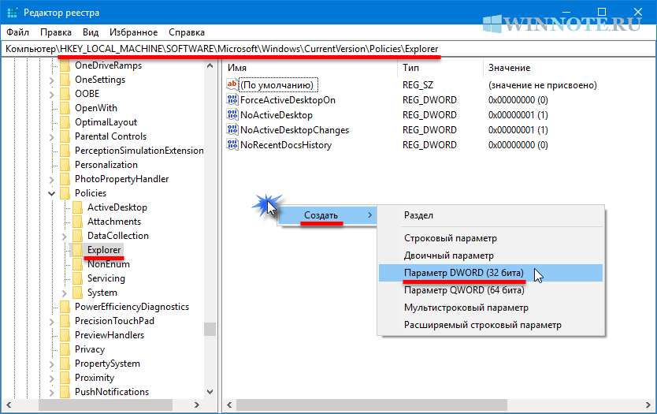Screen dimensions: 657x414
Task: Open the Избранное menu
Action: coord(134,32)
